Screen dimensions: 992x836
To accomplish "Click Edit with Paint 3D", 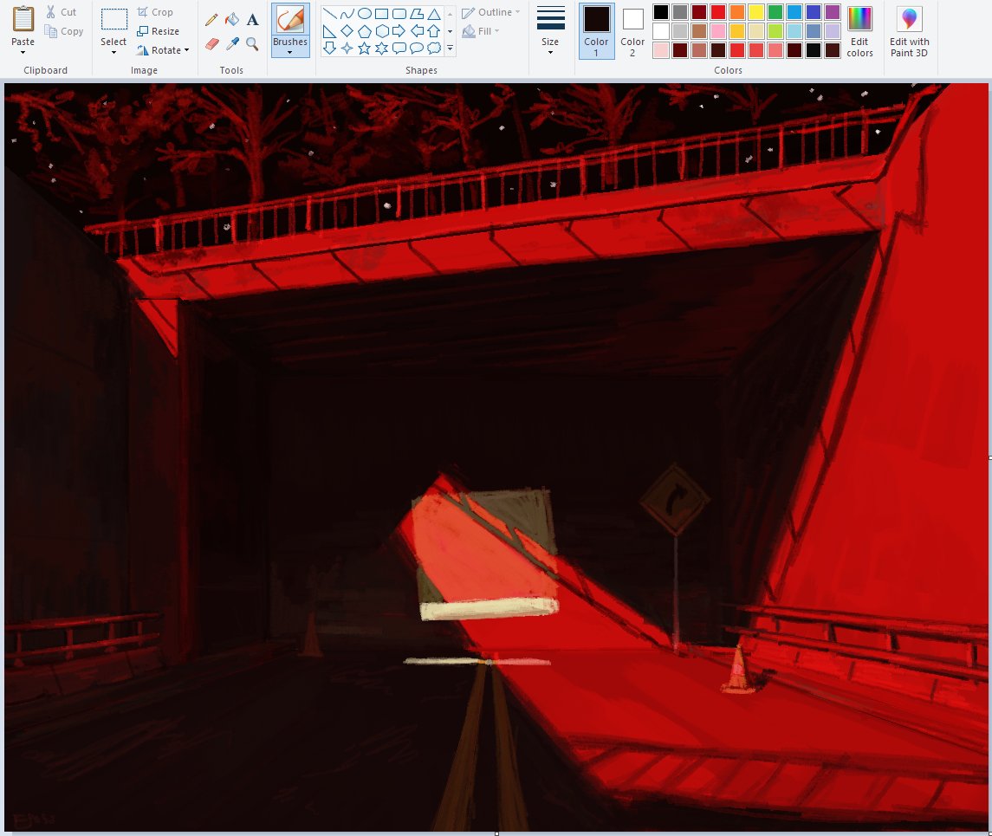I will [909, 31].
